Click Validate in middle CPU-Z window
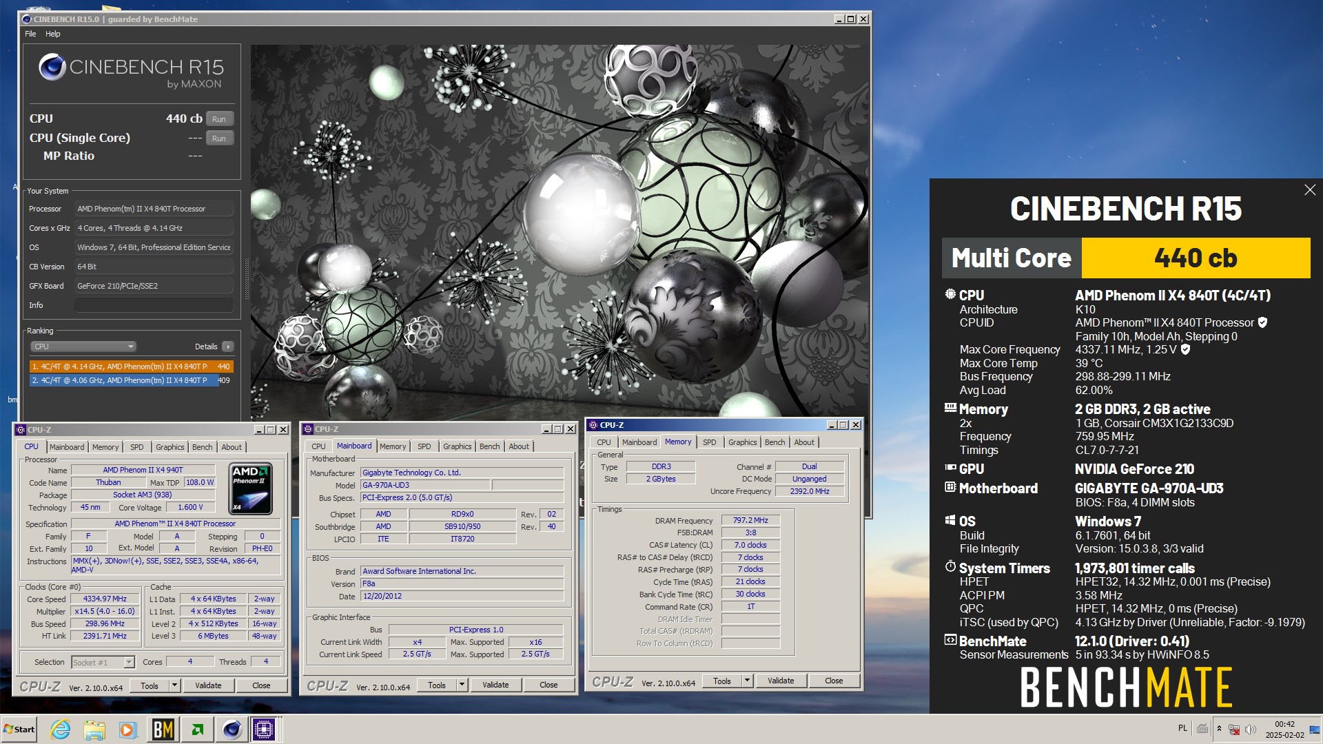 tap(495, 685)
